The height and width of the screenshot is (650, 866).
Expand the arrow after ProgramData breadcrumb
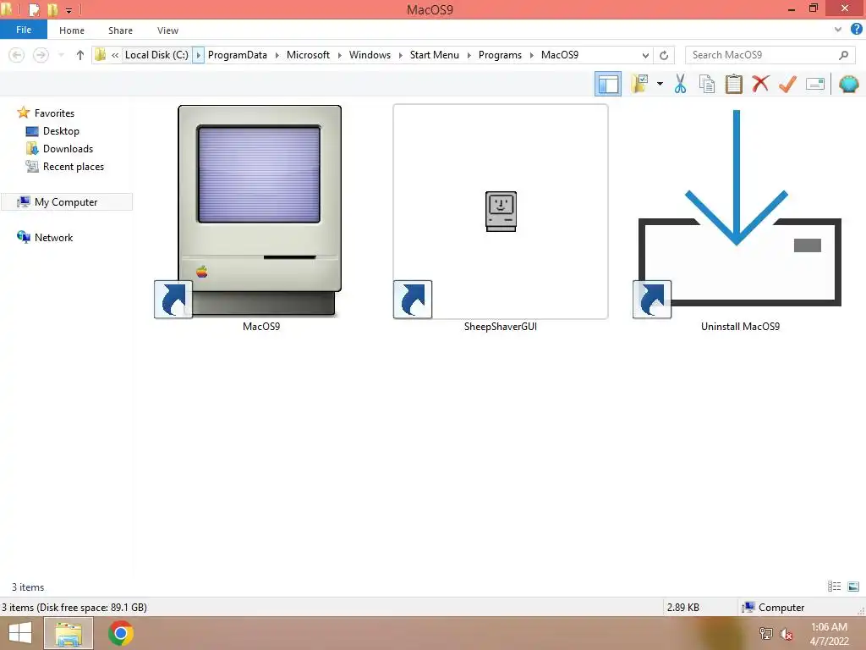pyautogui.click(x=277, y=55)
